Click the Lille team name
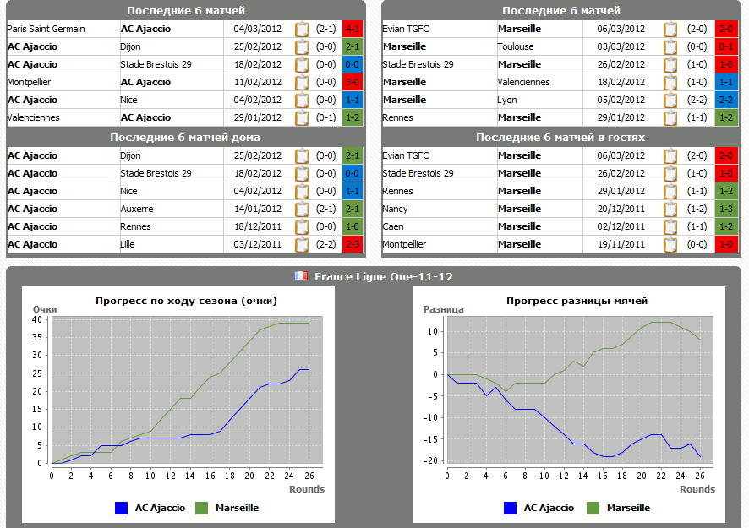Image resolution: width=749 pixels, height=528 pixels. pyautogui.click(x=128, y=244)
